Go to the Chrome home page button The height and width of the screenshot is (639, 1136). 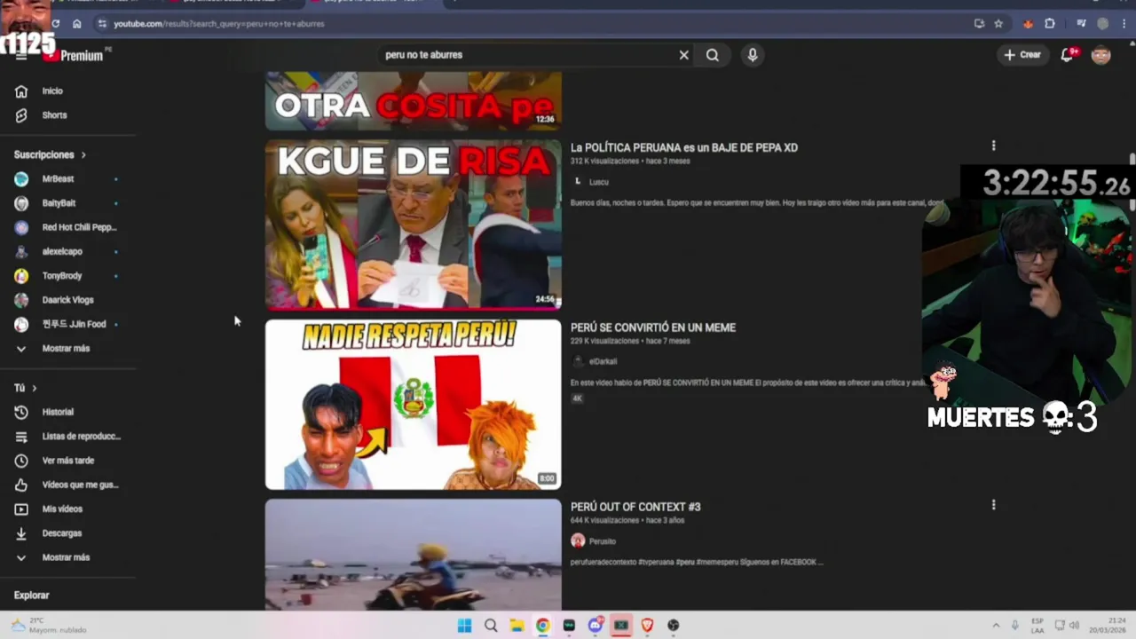[x=76, y=24]
